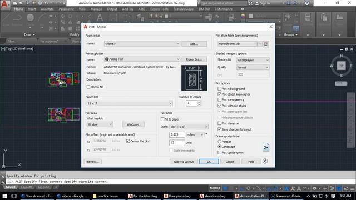Open the workspace switching gear in status bar

(x=314, y=188)
